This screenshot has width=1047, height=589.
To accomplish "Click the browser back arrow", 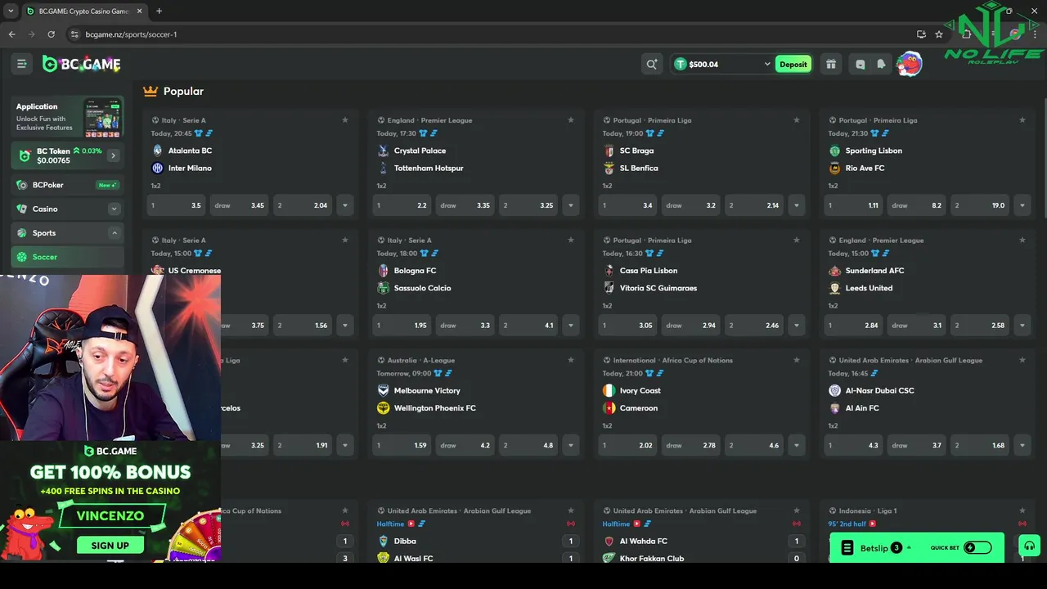I will 11,34.
